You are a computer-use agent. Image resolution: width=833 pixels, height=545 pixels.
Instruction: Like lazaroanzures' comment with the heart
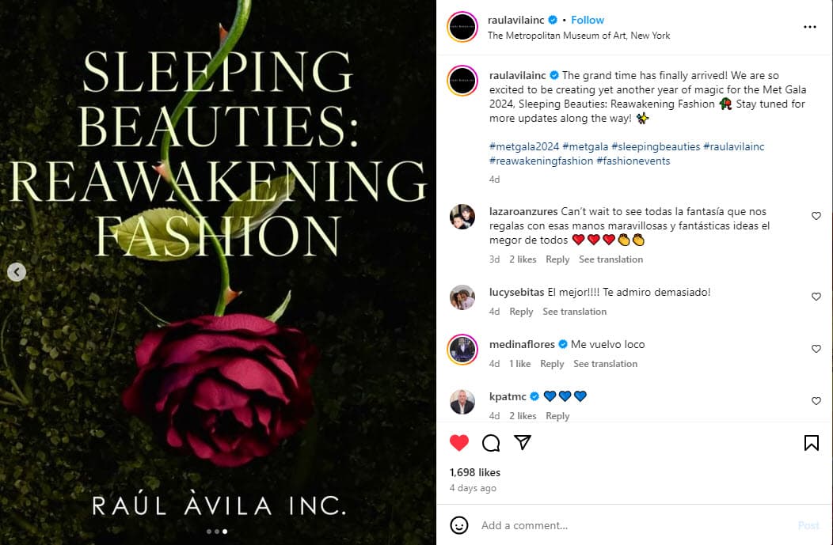click(816, 215)
